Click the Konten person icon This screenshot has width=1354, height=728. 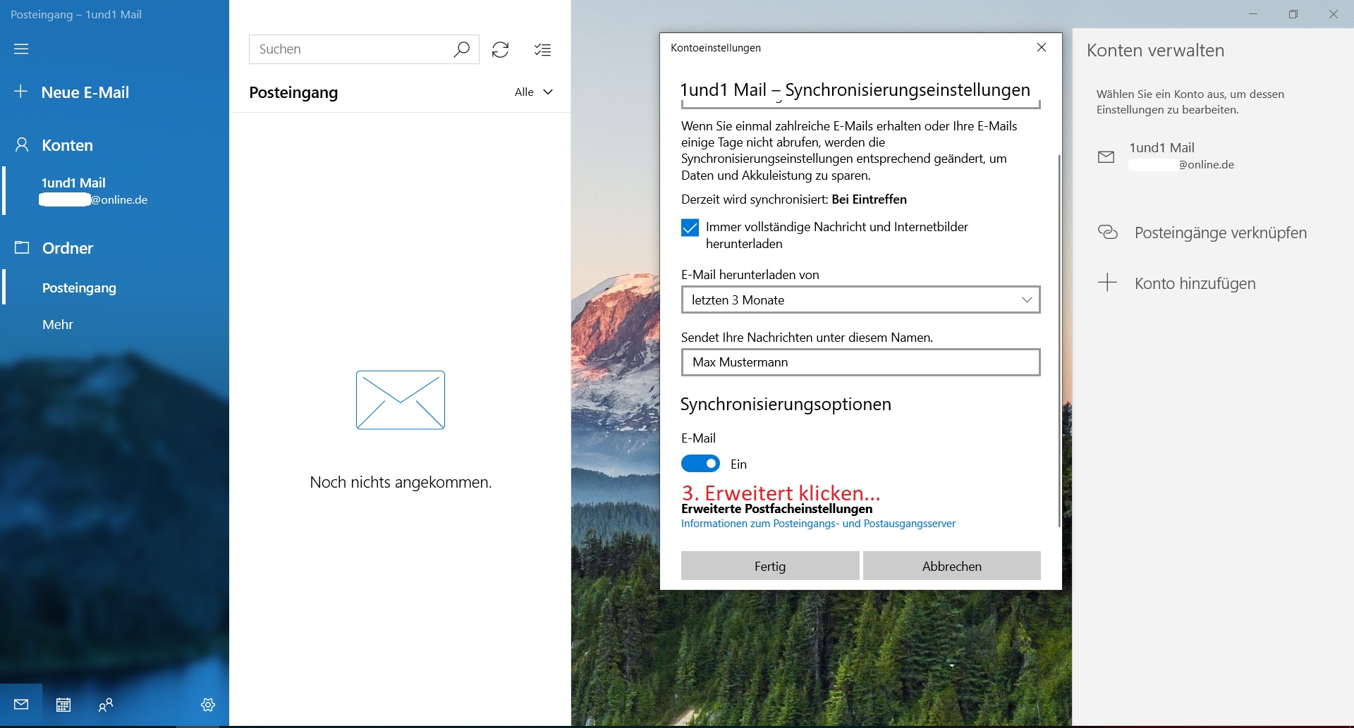22,144
